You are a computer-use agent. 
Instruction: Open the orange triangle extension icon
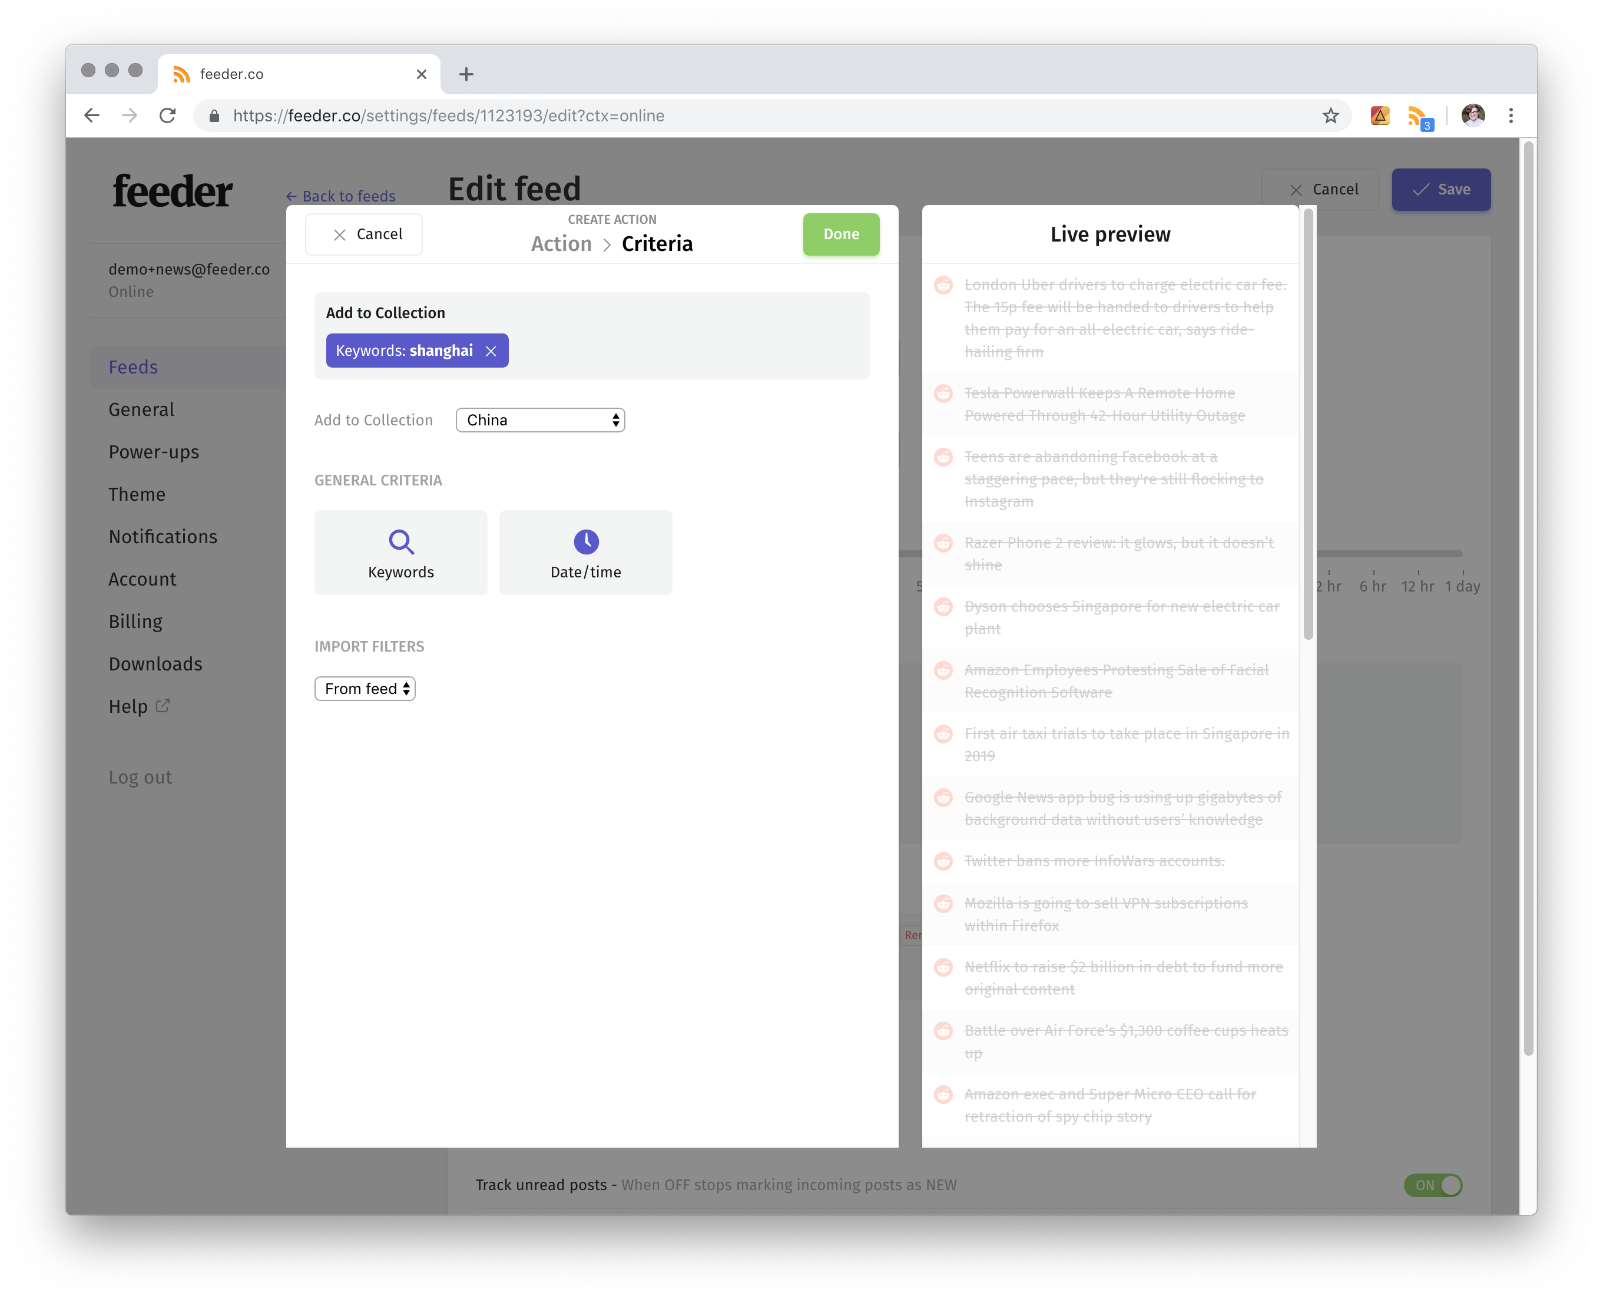click(x=1380, y=115)
